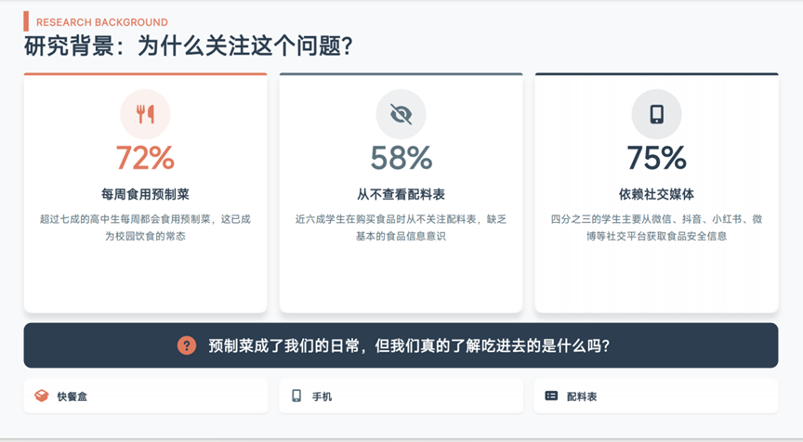803x442 pixels.
Task: Select the 快餐盒 label
Action: pos(72,396)
